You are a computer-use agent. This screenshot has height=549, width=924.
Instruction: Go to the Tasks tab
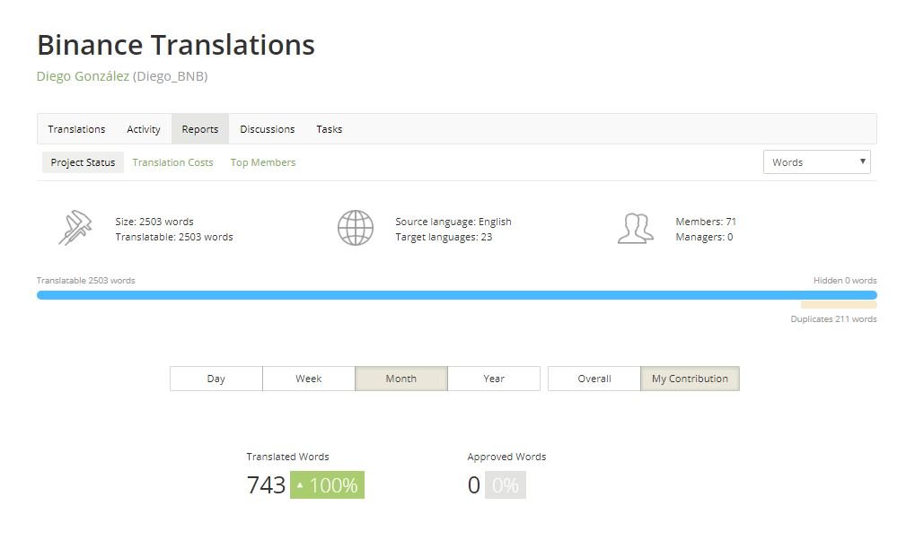(x=329, y=129)
